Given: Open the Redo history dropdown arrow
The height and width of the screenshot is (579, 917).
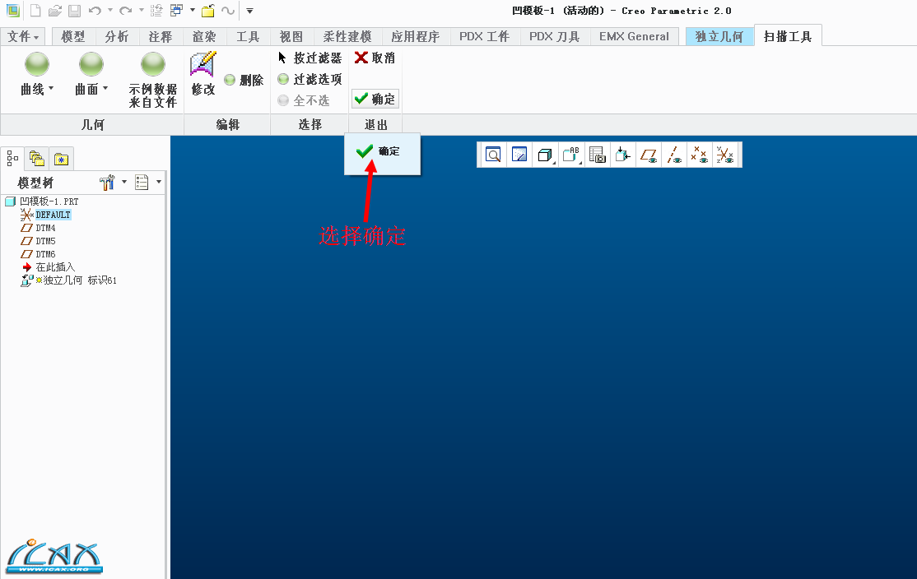Looking at the screenshot, I should (141, 11).
